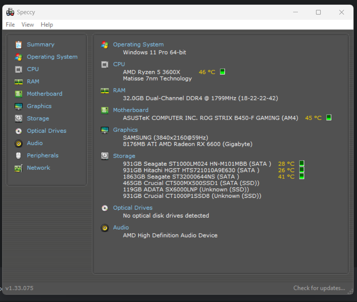This screenshot has height=302, width=357.
Task: Click the Peripherals mouse icon in sidebar
Action: tap(19, 156)
